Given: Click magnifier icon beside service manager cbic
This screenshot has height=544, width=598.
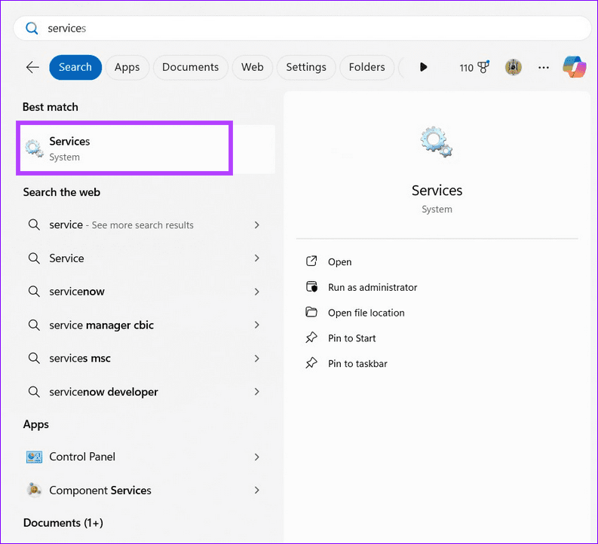Looking at the screenshot, I should coord(34,325).
